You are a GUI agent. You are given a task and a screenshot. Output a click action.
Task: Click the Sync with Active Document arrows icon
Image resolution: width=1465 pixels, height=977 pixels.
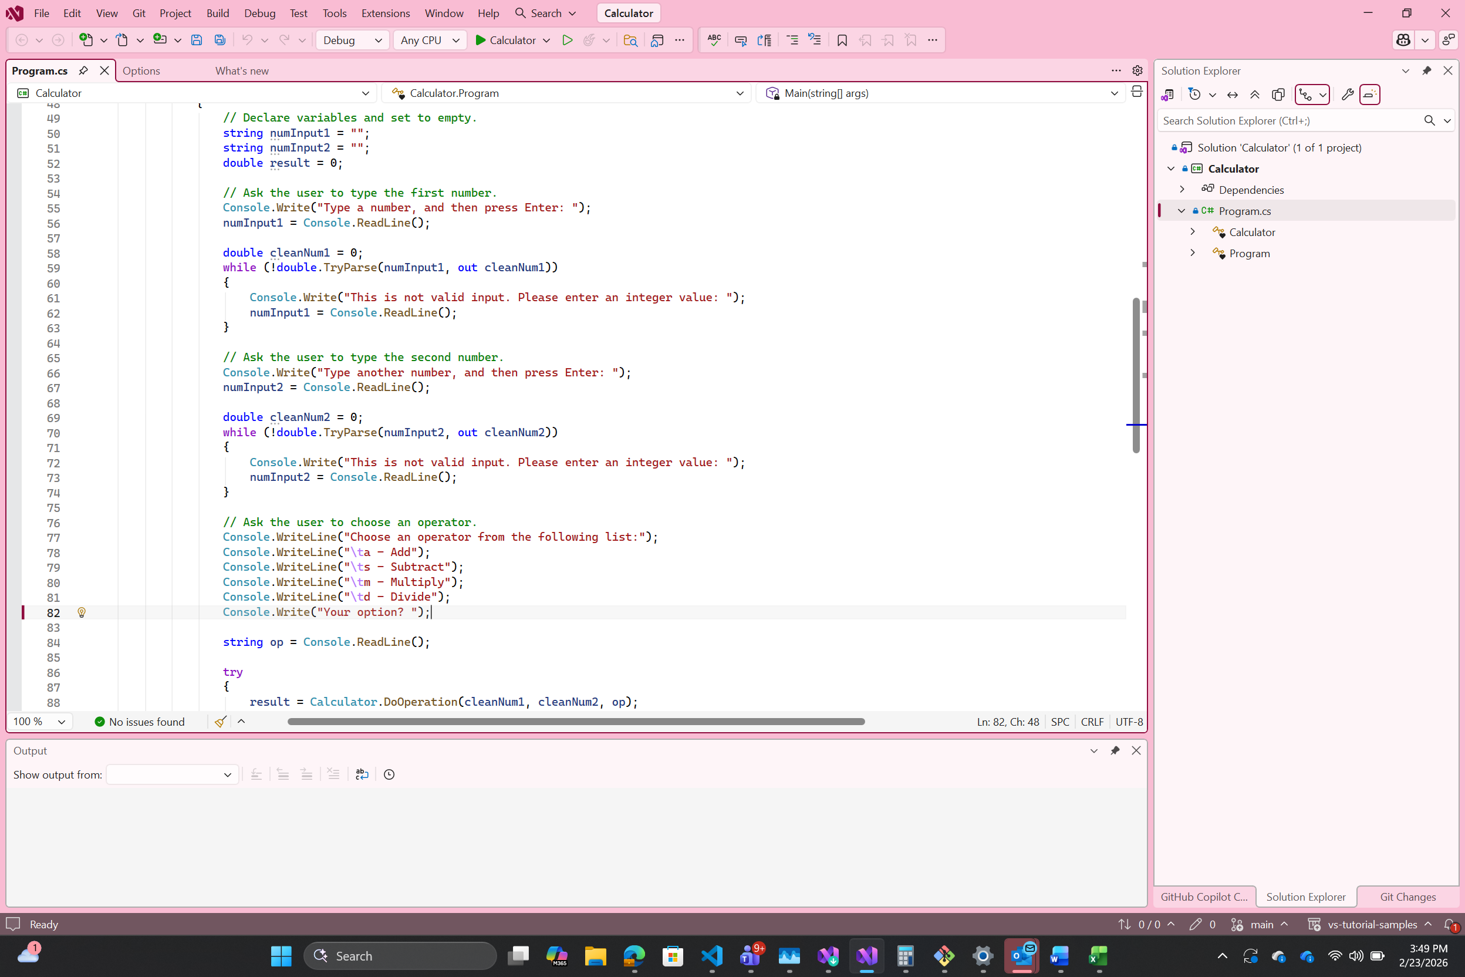[x=1232, y=95]
